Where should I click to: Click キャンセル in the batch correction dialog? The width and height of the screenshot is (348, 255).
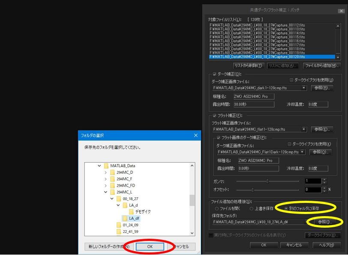tap(294, 245)
